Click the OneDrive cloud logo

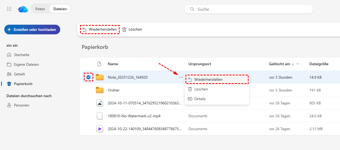pyautogui.click(x=23, y=9)
